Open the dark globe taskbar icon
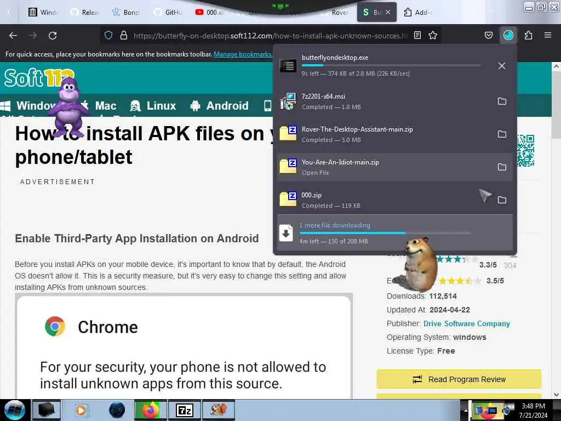 click(x=117, y=410)
